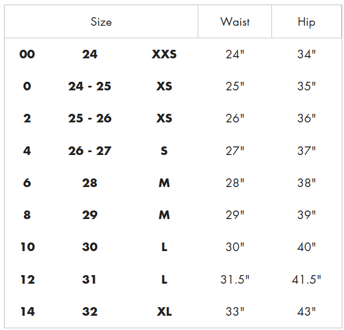Viewport: 344px width, 330px height.
Task: Click the 30" waist measurement
Action: click(235, 247)
